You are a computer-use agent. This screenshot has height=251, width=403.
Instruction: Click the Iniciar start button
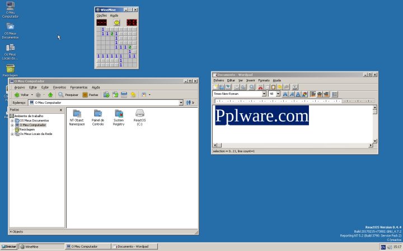(8, 246)
